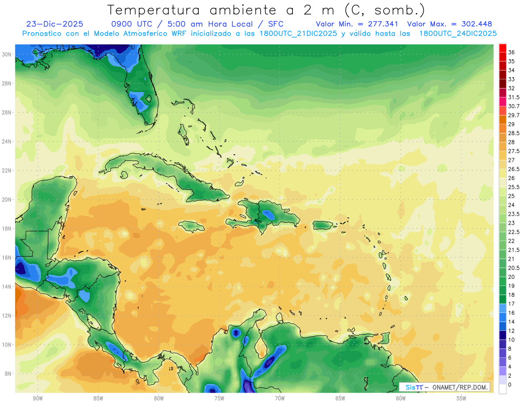
Task: Click the legend value '20.5'
Action: (x=514, y=268)
